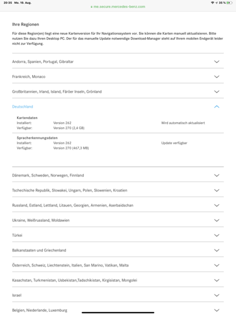Open the Frankreich, Monaco row label

(29, 77)
